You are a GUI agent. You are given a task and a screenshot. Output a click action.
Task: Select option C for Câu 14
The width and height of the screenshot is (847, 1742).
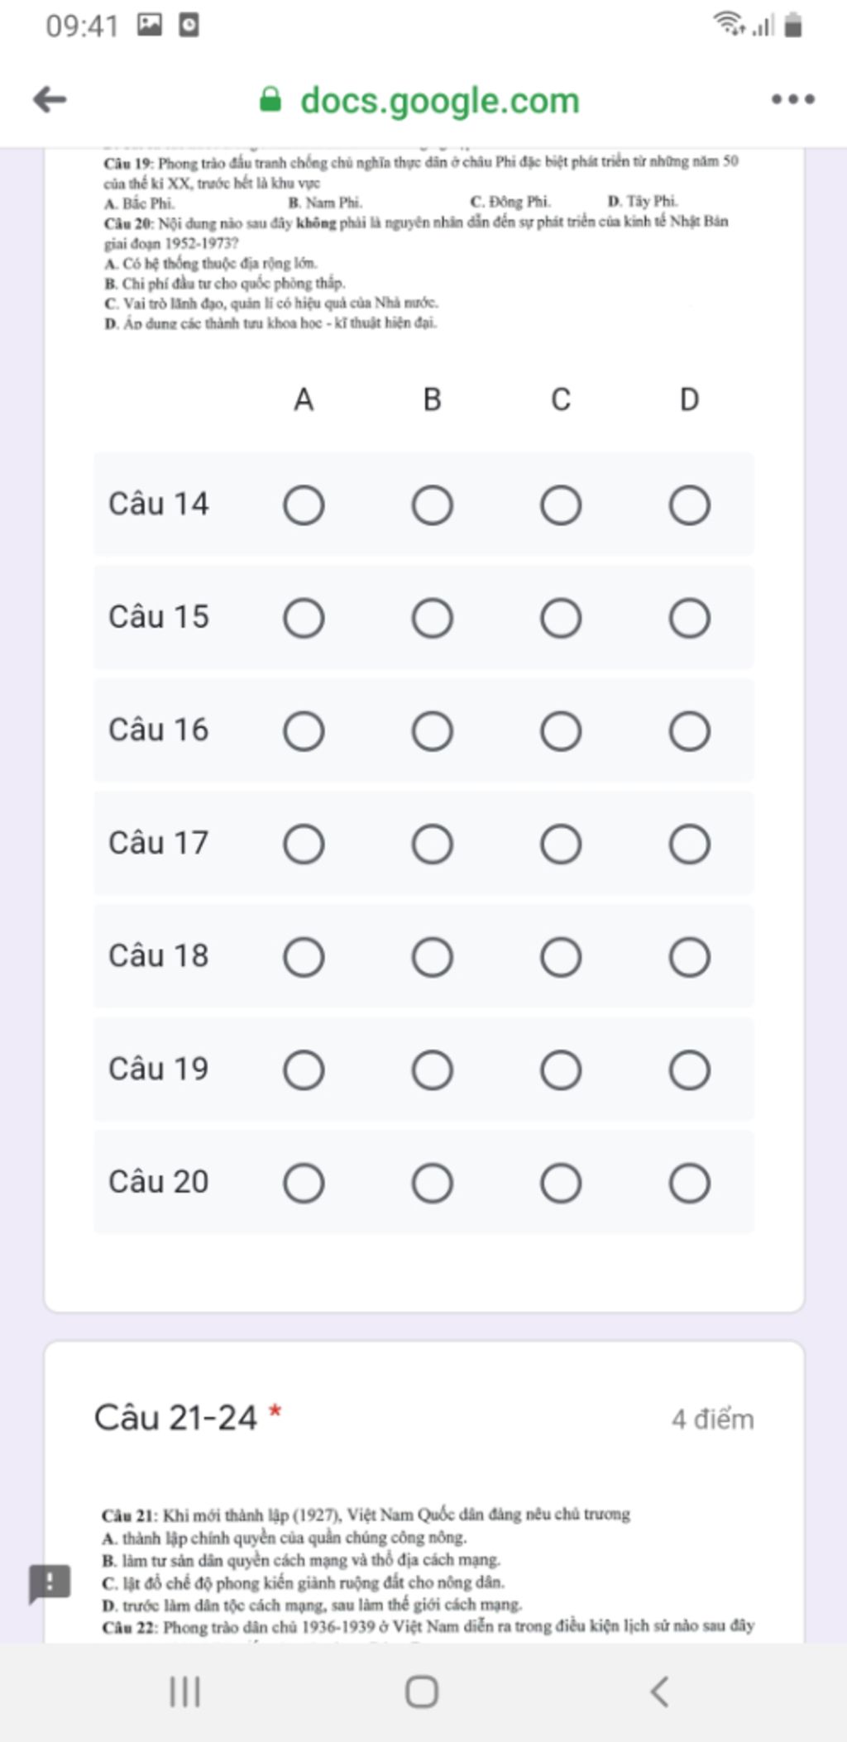[x=561, y=505]
